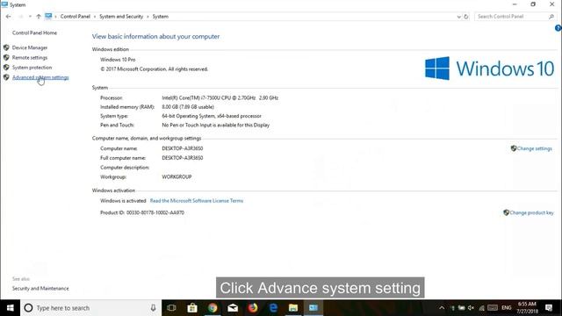Click the Up one level arrow

[x=39, y=17]
